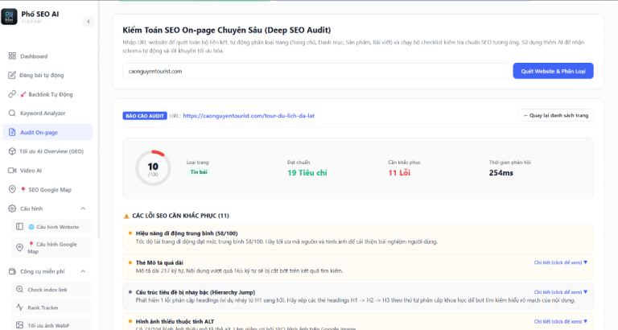Click the warning triangle icon beside CÁC LỖI SEO

(x=126, y=216)
